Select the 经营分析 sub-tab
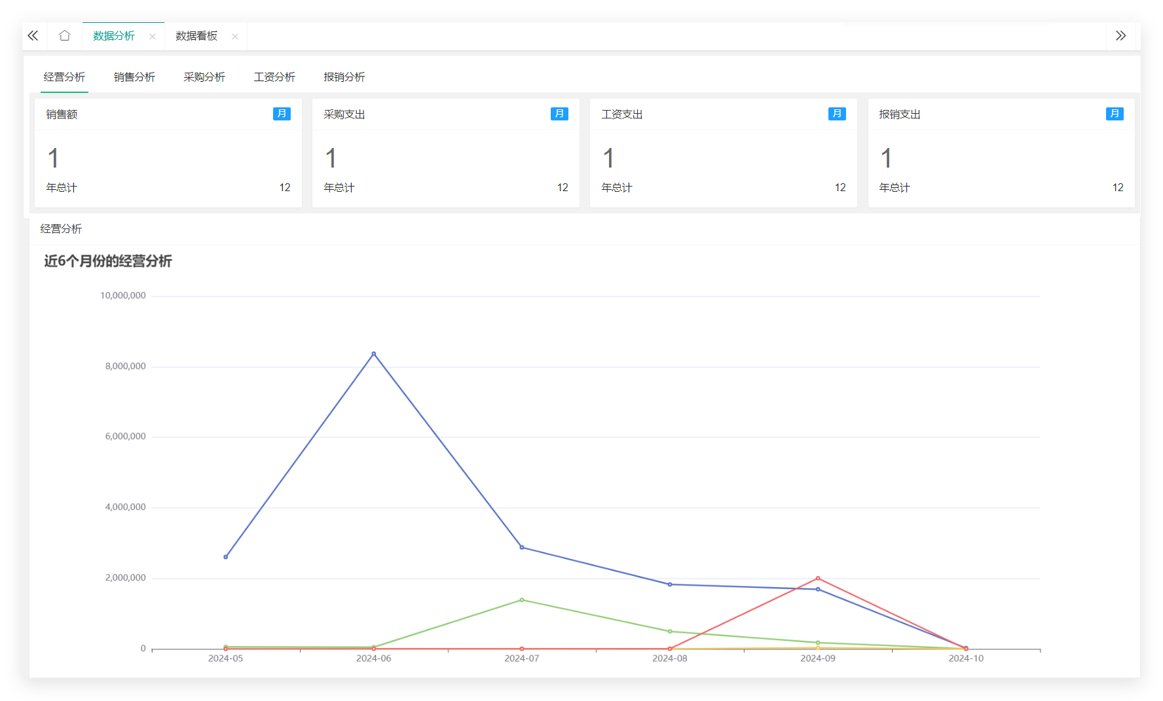 (x=64, y=77)
